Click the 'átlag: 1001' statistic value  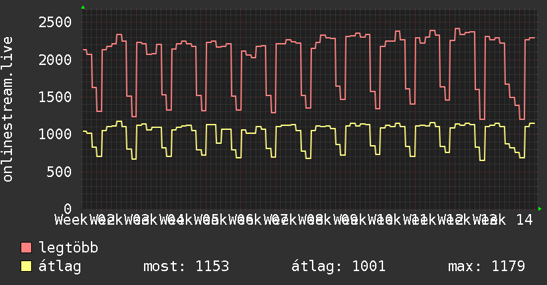(339, 266)
